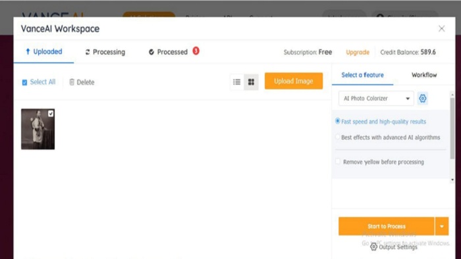Click the feature panel scrollbar thumb
The image size is (461, 259).
point(452,128)
